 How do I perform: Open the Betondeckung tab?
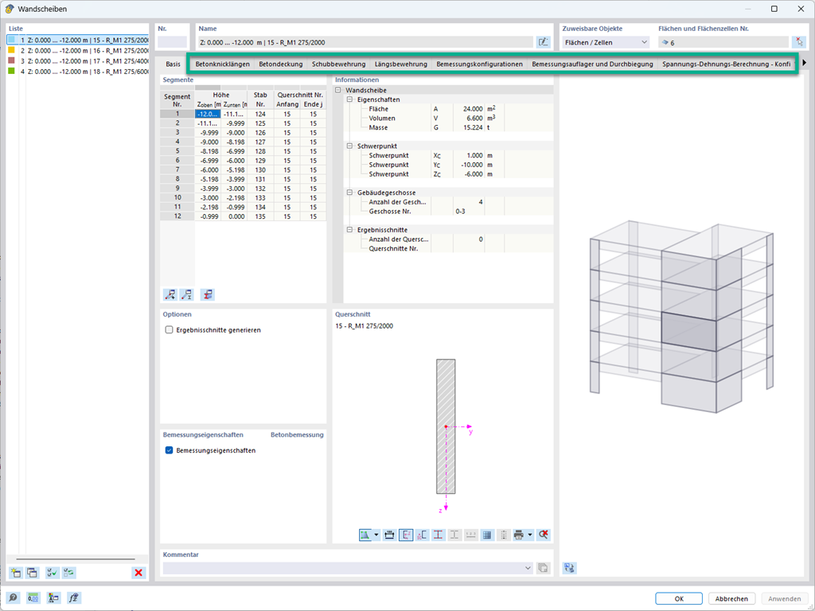point(281,64)
